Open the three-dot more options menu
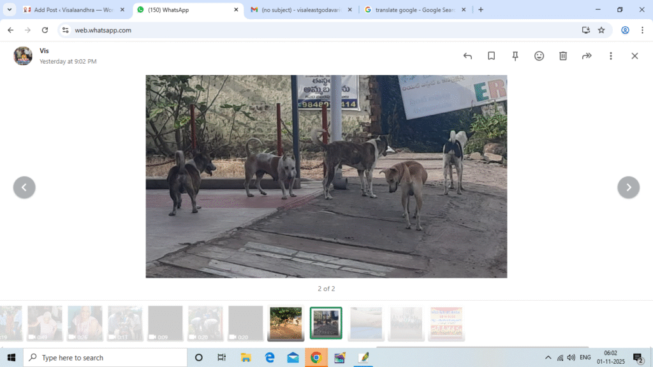This screenshot has height=367, width=653. click(x=611, y=56)
